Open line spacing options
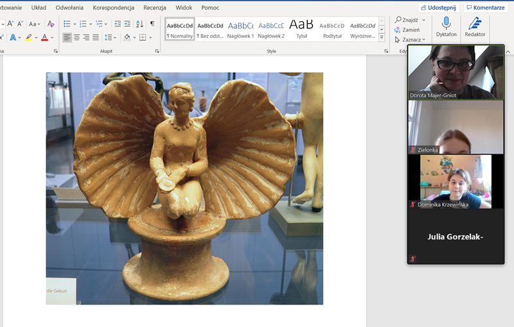 point(109,38)
